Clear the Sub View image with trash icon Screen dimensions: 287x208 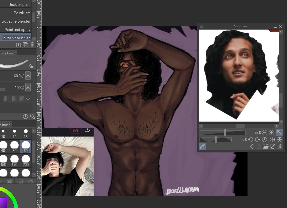pyautogui.click(x=280, y=146)
